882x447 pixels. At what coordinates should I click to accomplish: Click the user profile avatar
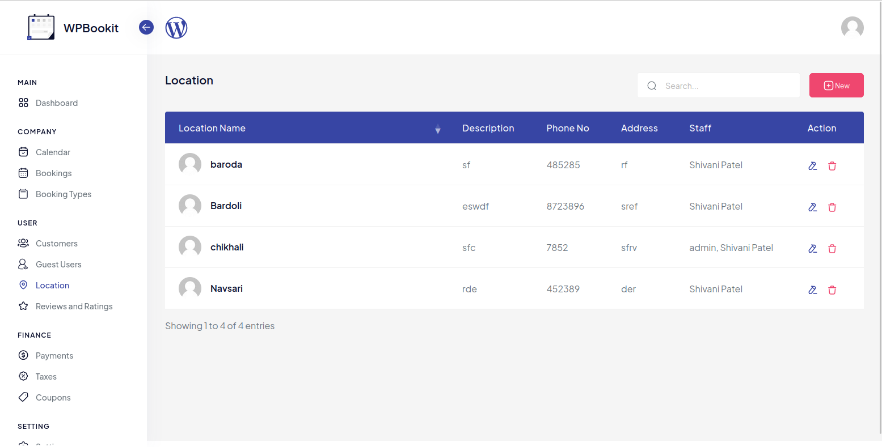pos(852,27)
